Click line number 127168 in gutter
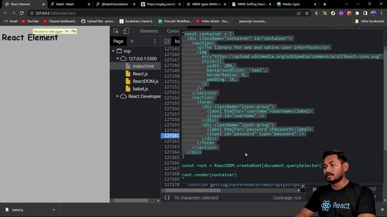The image size is (387, 217). click(x=172, y=174)
